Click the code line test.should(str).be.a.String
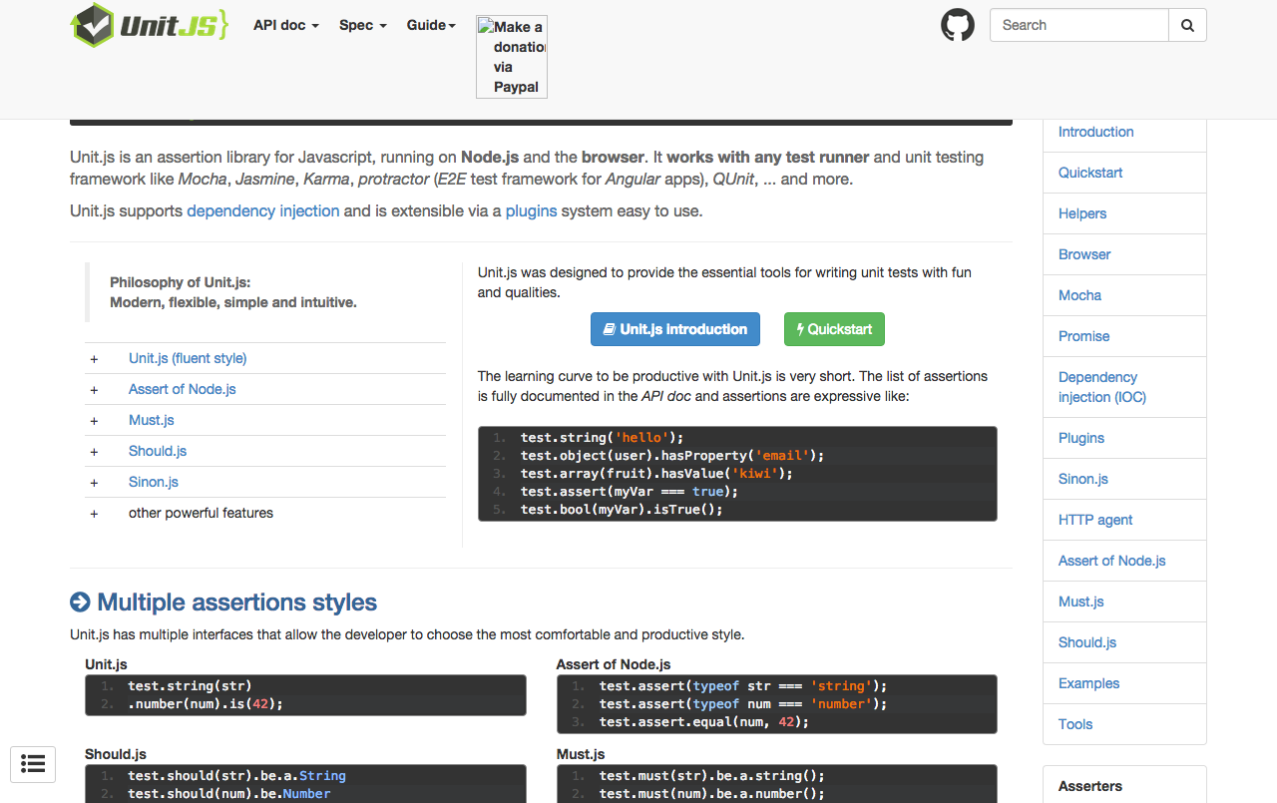The height and width of the screenshot is (803, 1277). [236, 776]
